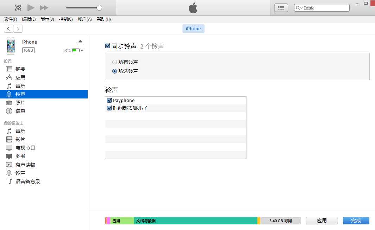The image size is (375, 230).
Task: Open 电视节目 on device
Action: click(44, 148)
